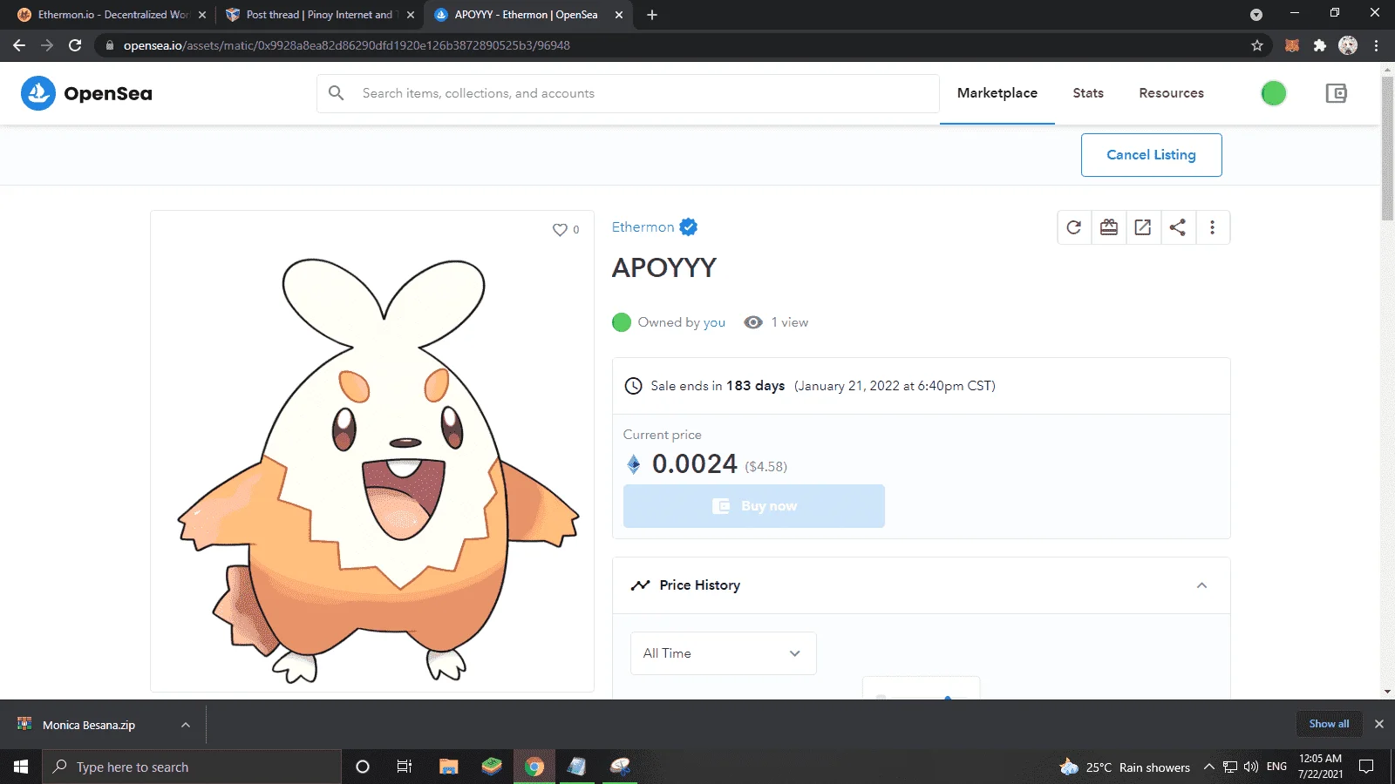Click the eye views icon

[753, 322]
